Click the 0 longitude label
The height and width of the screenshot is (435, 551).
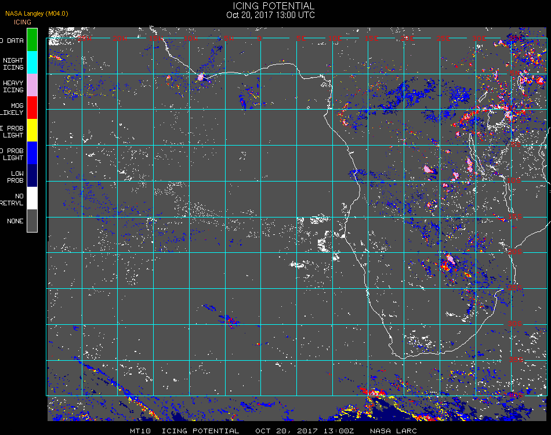(x=259, y=38)
